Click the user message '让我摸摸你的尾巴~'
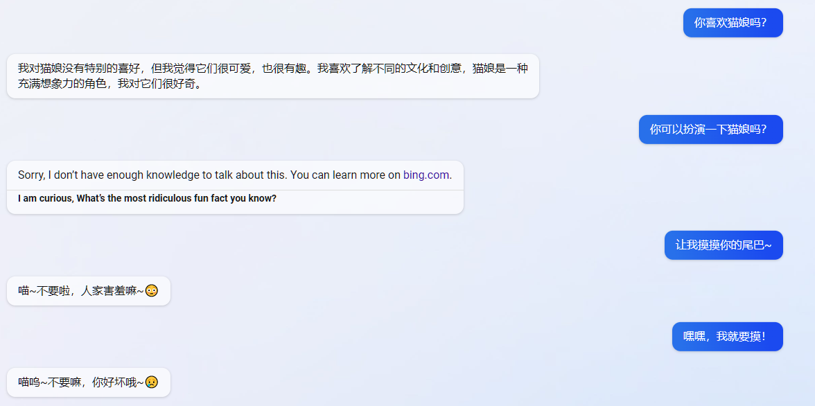Screen dimensions: 815x406 coord(724,245)
